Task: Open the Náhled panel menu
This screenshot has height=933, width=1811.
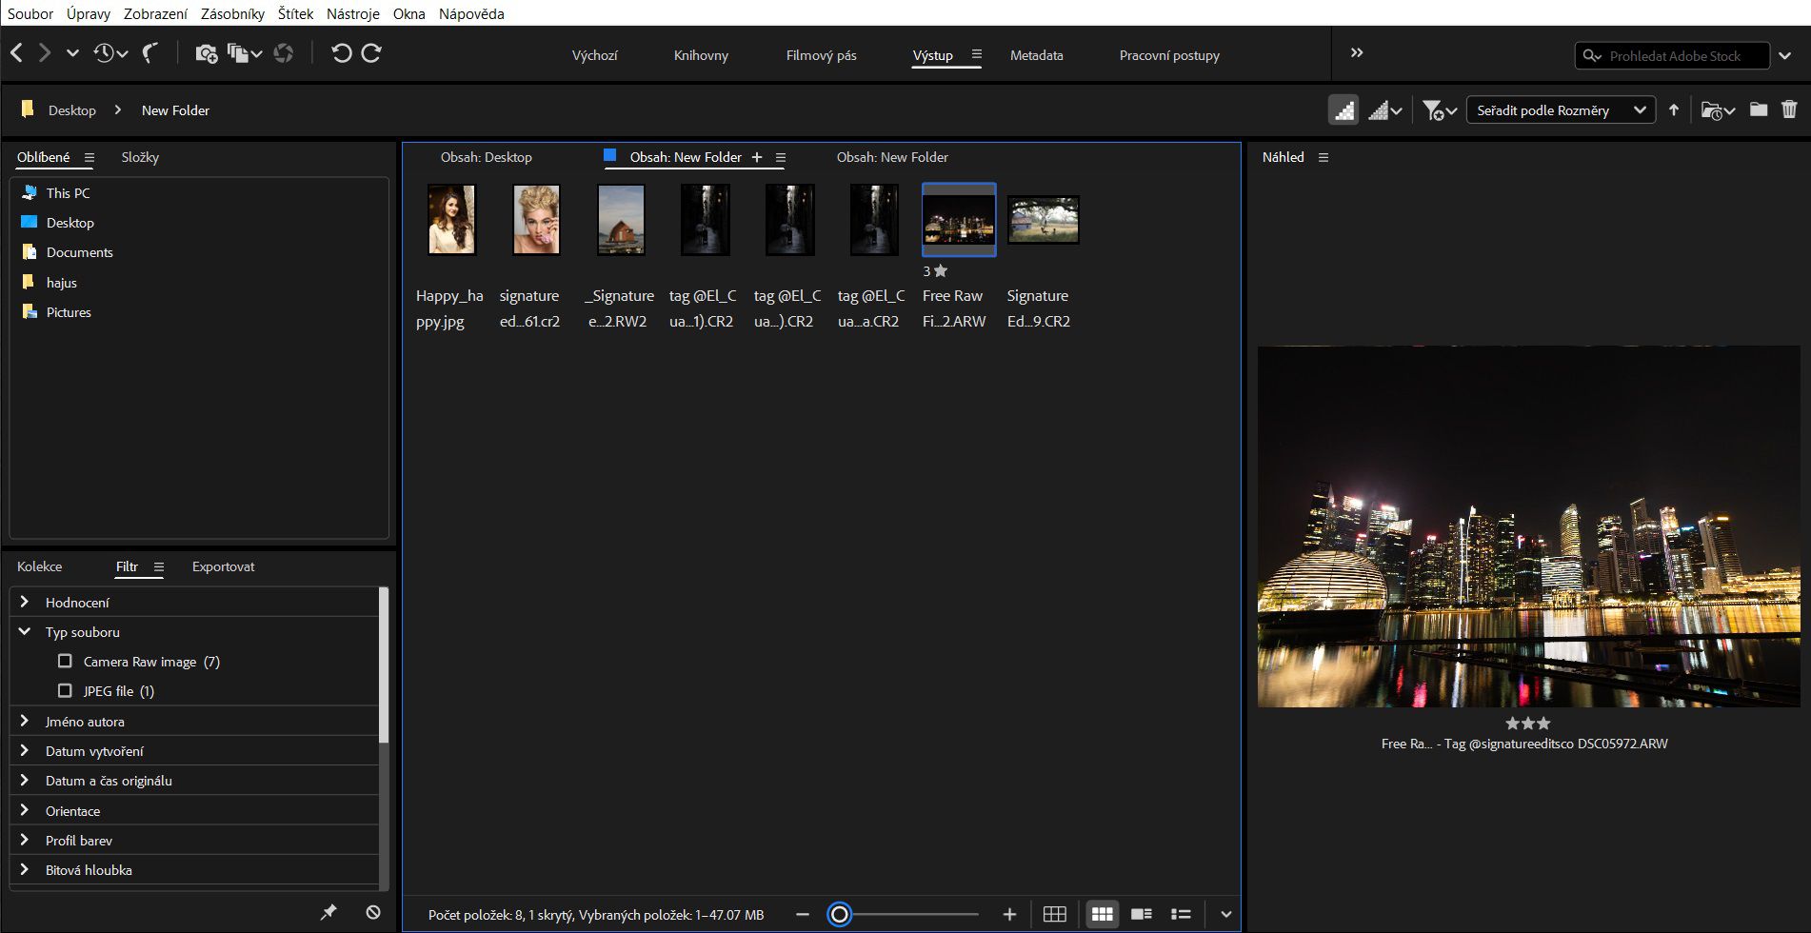Action: pos(1323,157)
